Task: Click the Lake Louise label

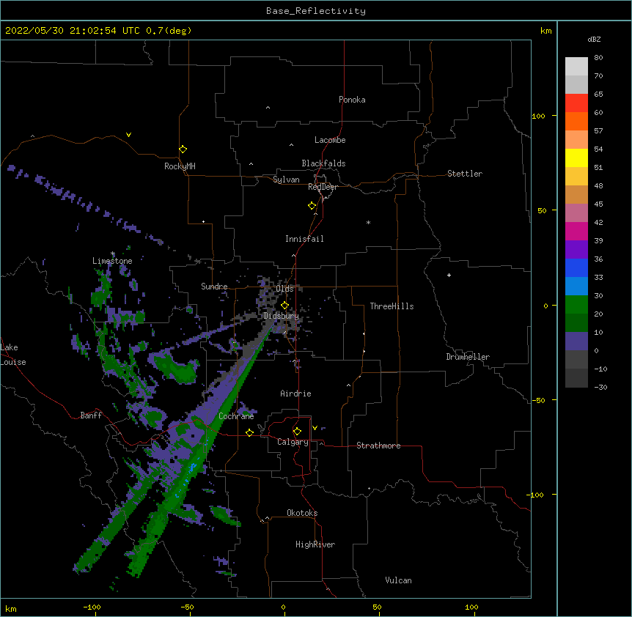Action: 13,355
